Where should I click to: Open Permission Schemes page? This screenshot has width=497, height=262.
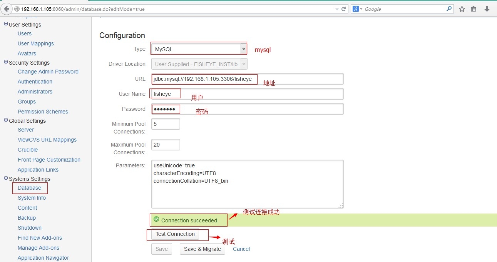[43, 112]
